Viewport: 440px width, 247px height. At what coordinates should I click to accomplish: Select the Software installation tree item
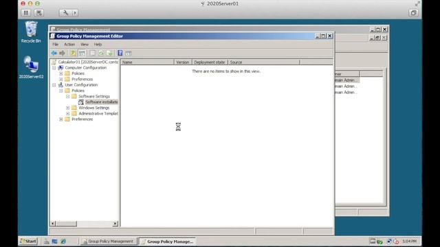102,102
